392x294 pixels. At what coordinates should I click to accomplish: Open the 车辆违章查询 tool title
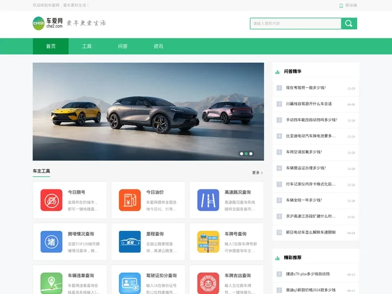(x=81, y=275)
